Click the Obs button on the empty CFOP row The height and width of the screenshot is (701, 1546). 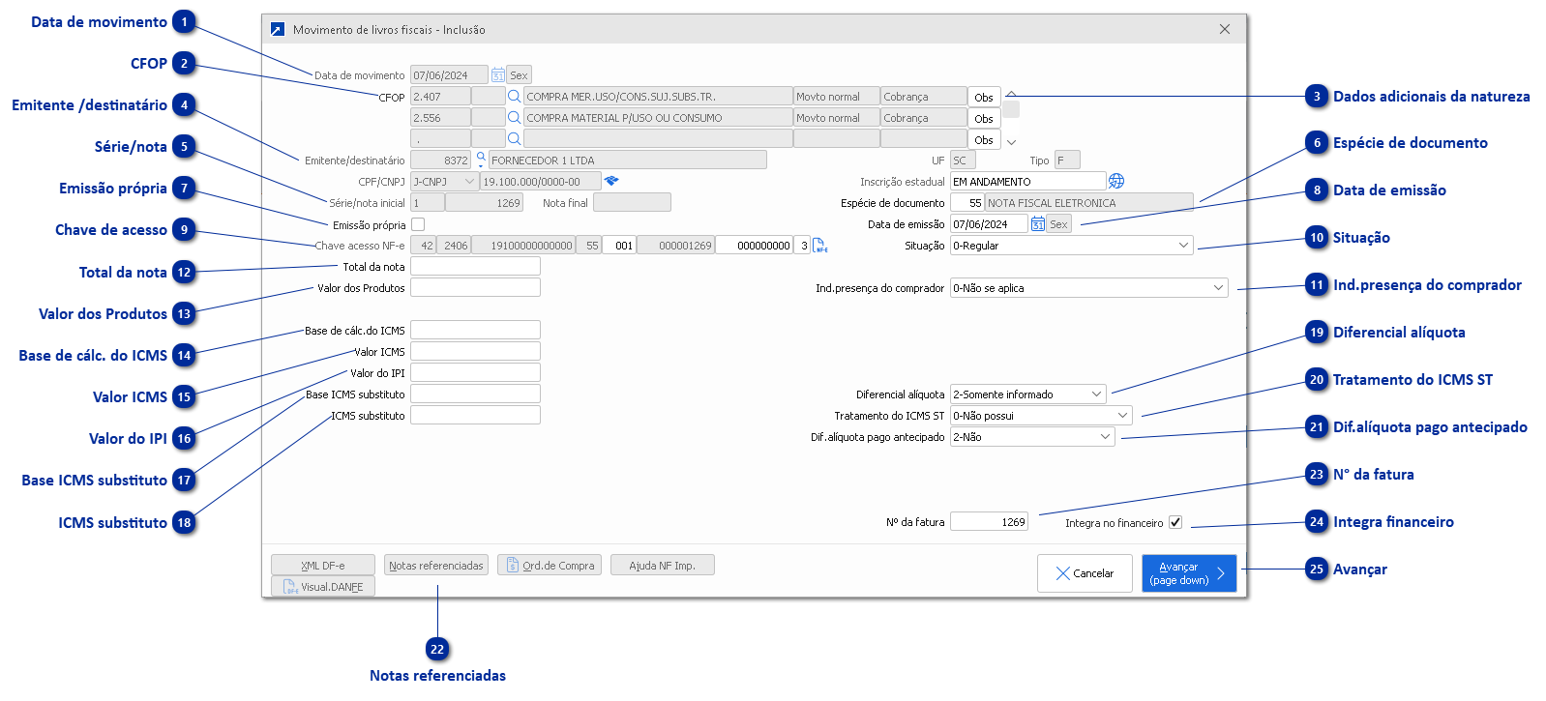coord(984,140)
